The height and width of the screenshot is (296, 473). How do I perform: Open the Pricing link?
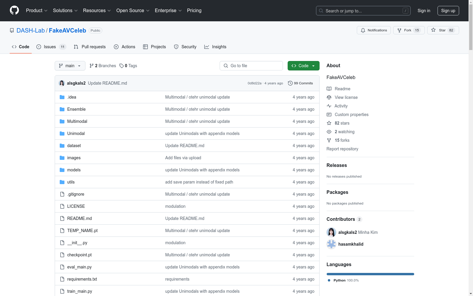coord(194,11)
